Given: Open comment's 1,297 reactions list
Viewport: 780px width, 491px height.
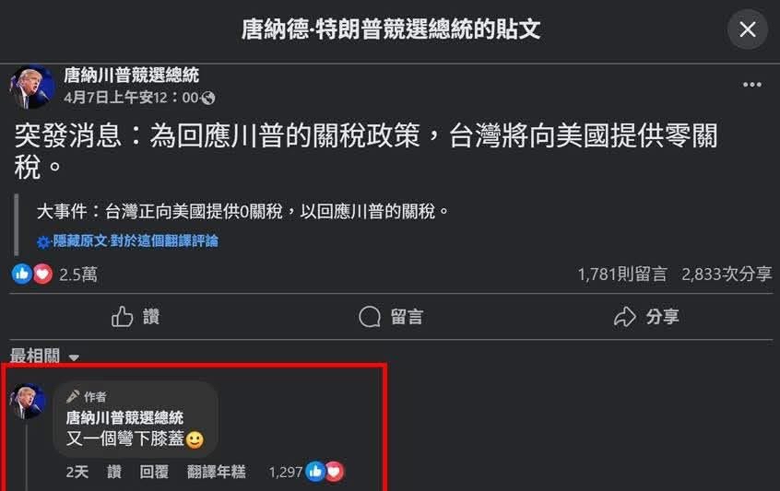Looking at the screenshot, I should (x=306, y=471).
